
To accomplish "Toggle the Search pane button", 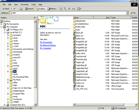I will click(29, 9).
